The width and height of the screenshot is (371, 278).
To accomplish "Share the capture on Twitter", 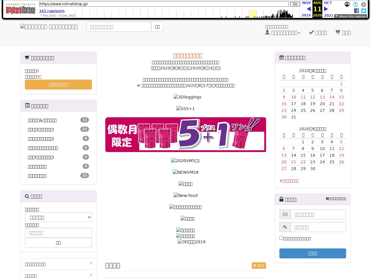I will 364,11.
